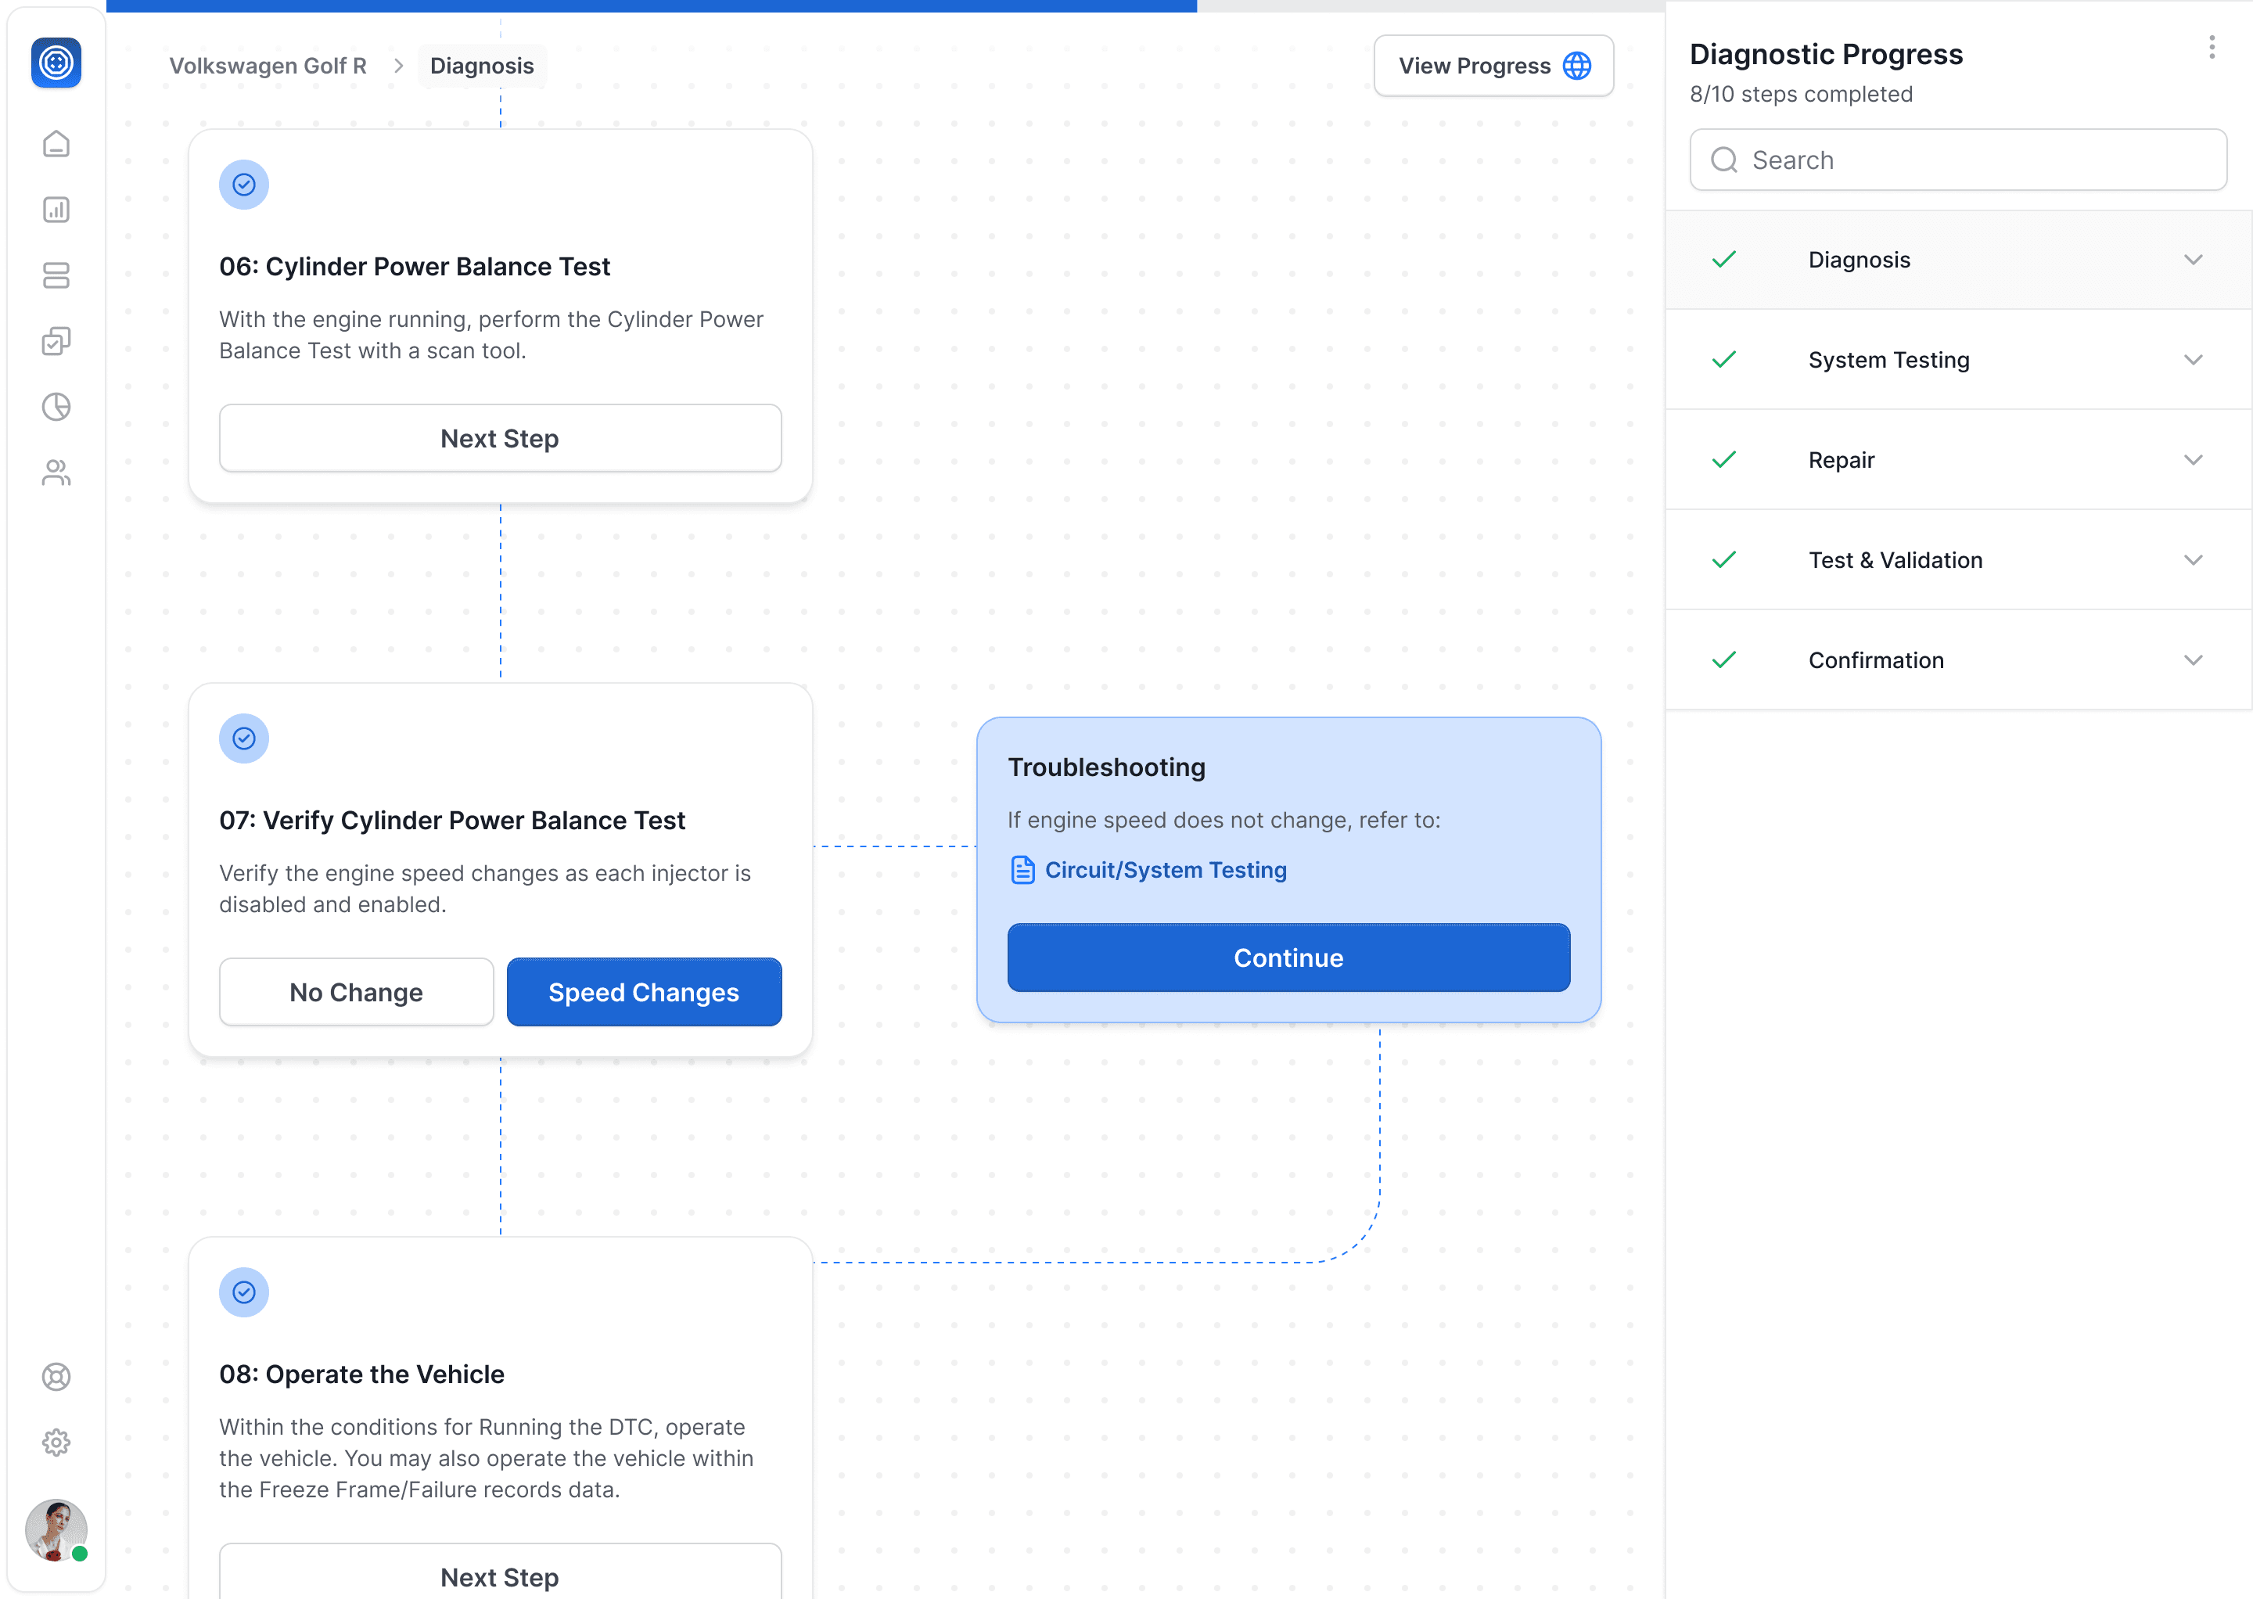Screen dimensions: 2253x1599
Task: Click the stacked rows sidebar icon
Action: click(56, 275)
